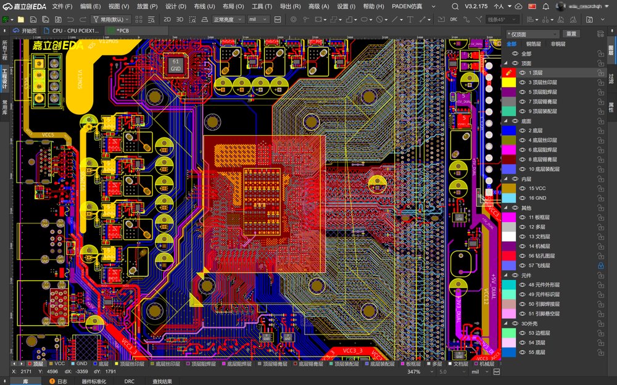Screen dimensions: 617x385
Task: Select the dimension measuring tool
Action: (x=423, y=19)
